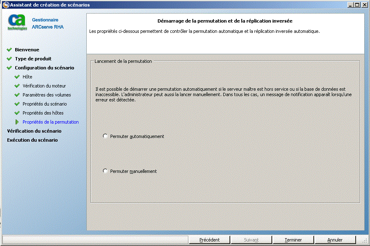Image resolution: width=370 pixels, height=246 pixels.
Task: Open the Propriétés du scénario step
Action: pyautogui.click(x=45, y=104)
